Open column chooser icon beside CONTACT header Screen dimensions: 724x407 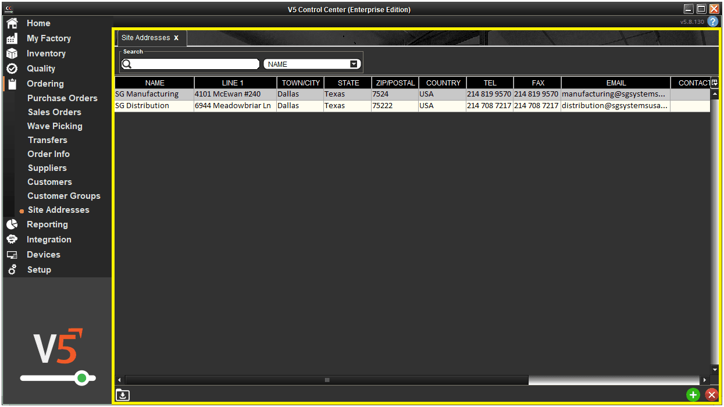click(715, 83)
